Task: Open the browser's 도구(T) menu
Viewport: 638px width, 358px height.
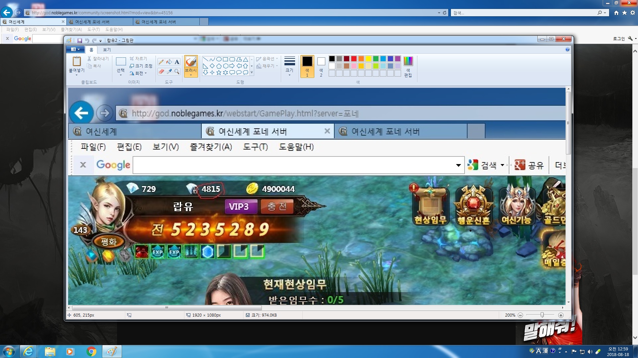Action: [94, 30]
